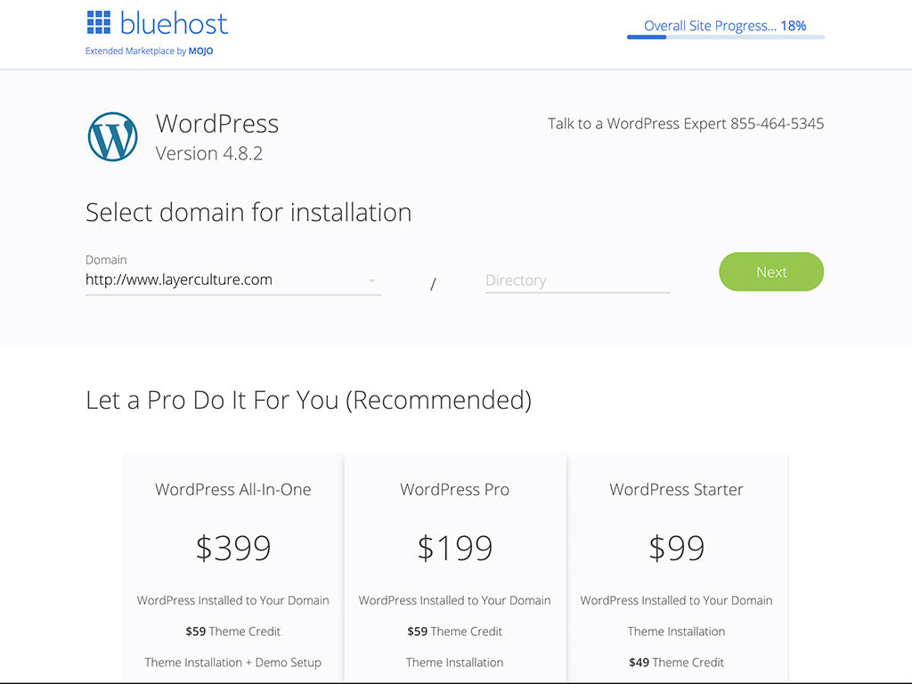Click the $399 price
This screenshot has height=684, width=912.
click(233, 548)
